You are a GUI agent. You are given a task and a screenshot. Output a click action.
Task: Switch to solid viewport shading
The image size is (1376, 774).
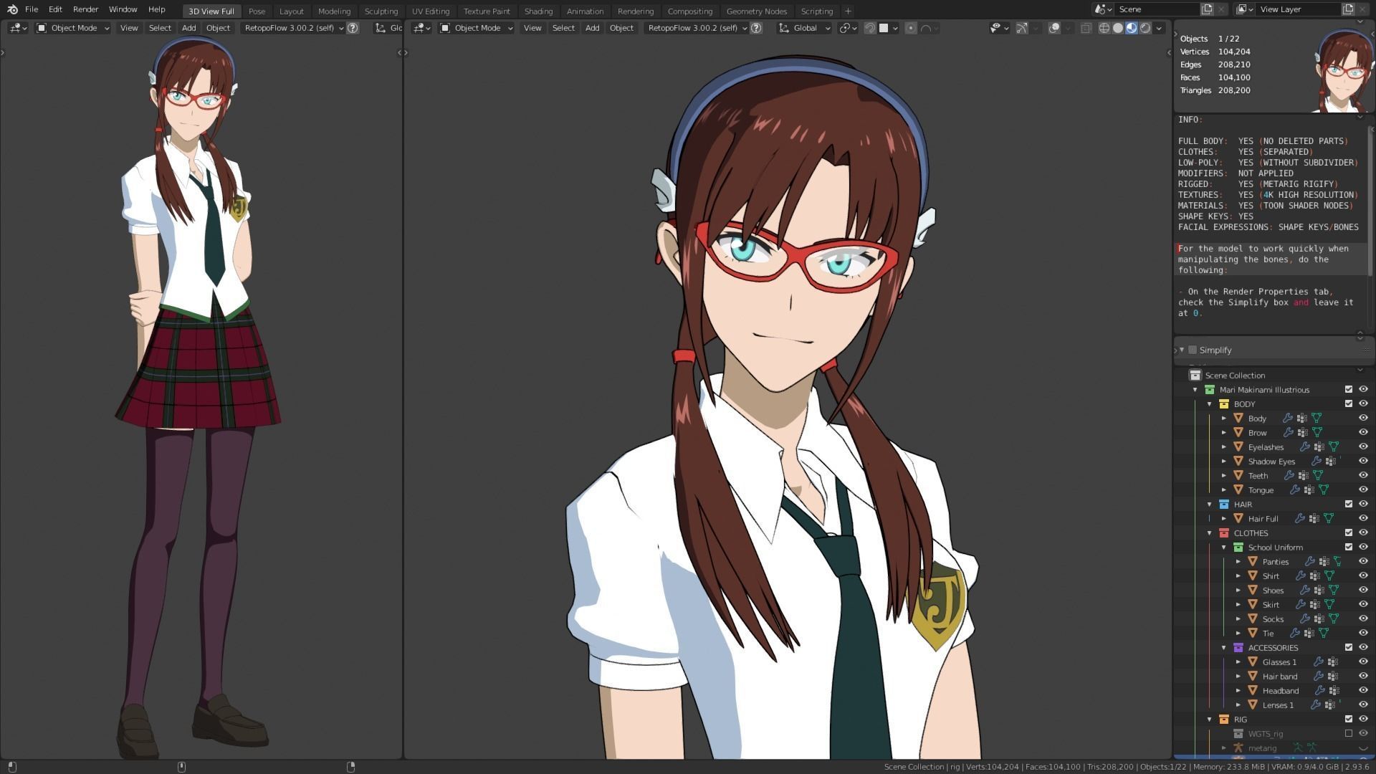pyautogui.click(x=1118, y=28)
